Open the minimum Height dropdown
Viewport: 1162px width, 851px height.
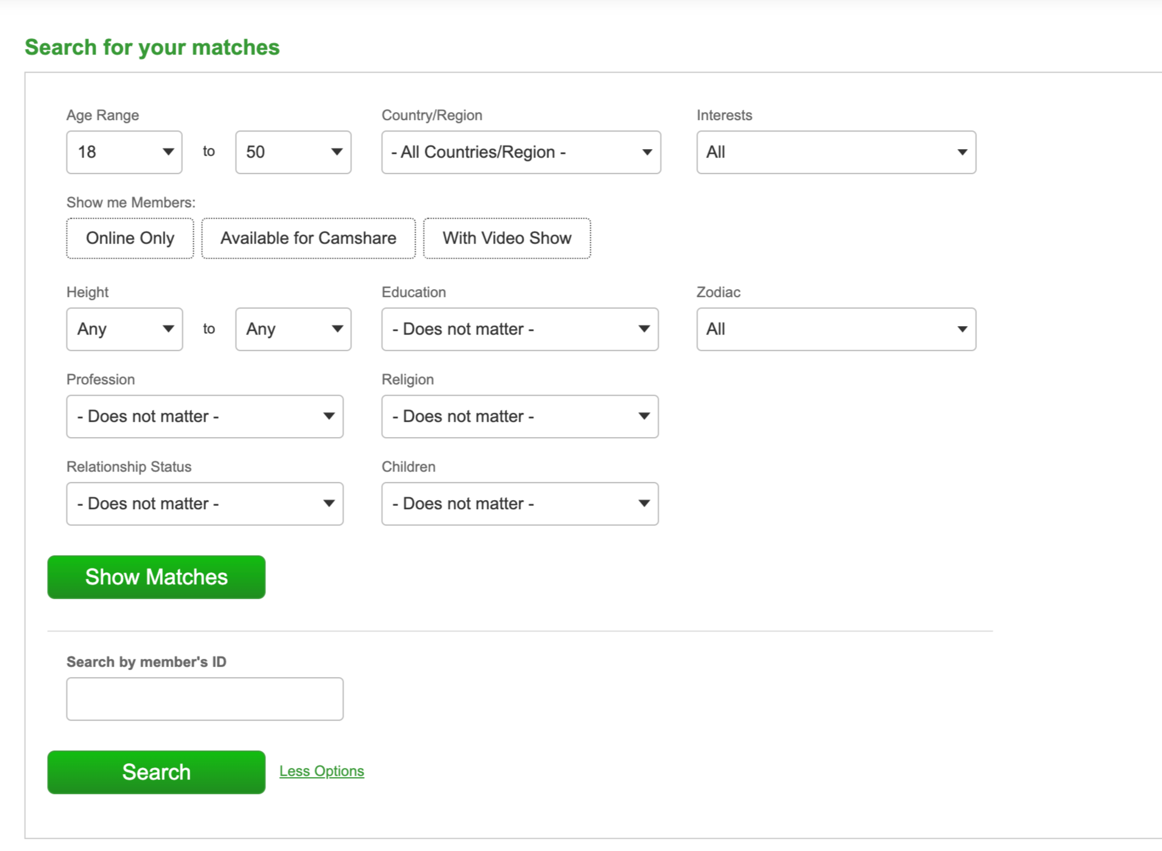[x=124, y=329]
